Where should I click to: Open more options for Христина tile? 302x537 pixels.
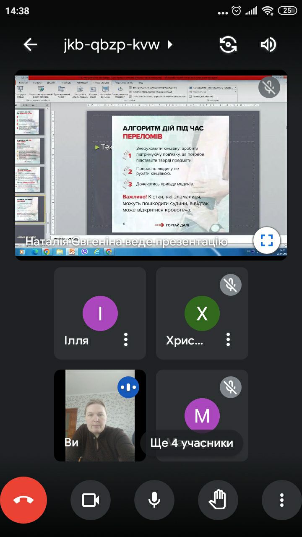(228, 339)
